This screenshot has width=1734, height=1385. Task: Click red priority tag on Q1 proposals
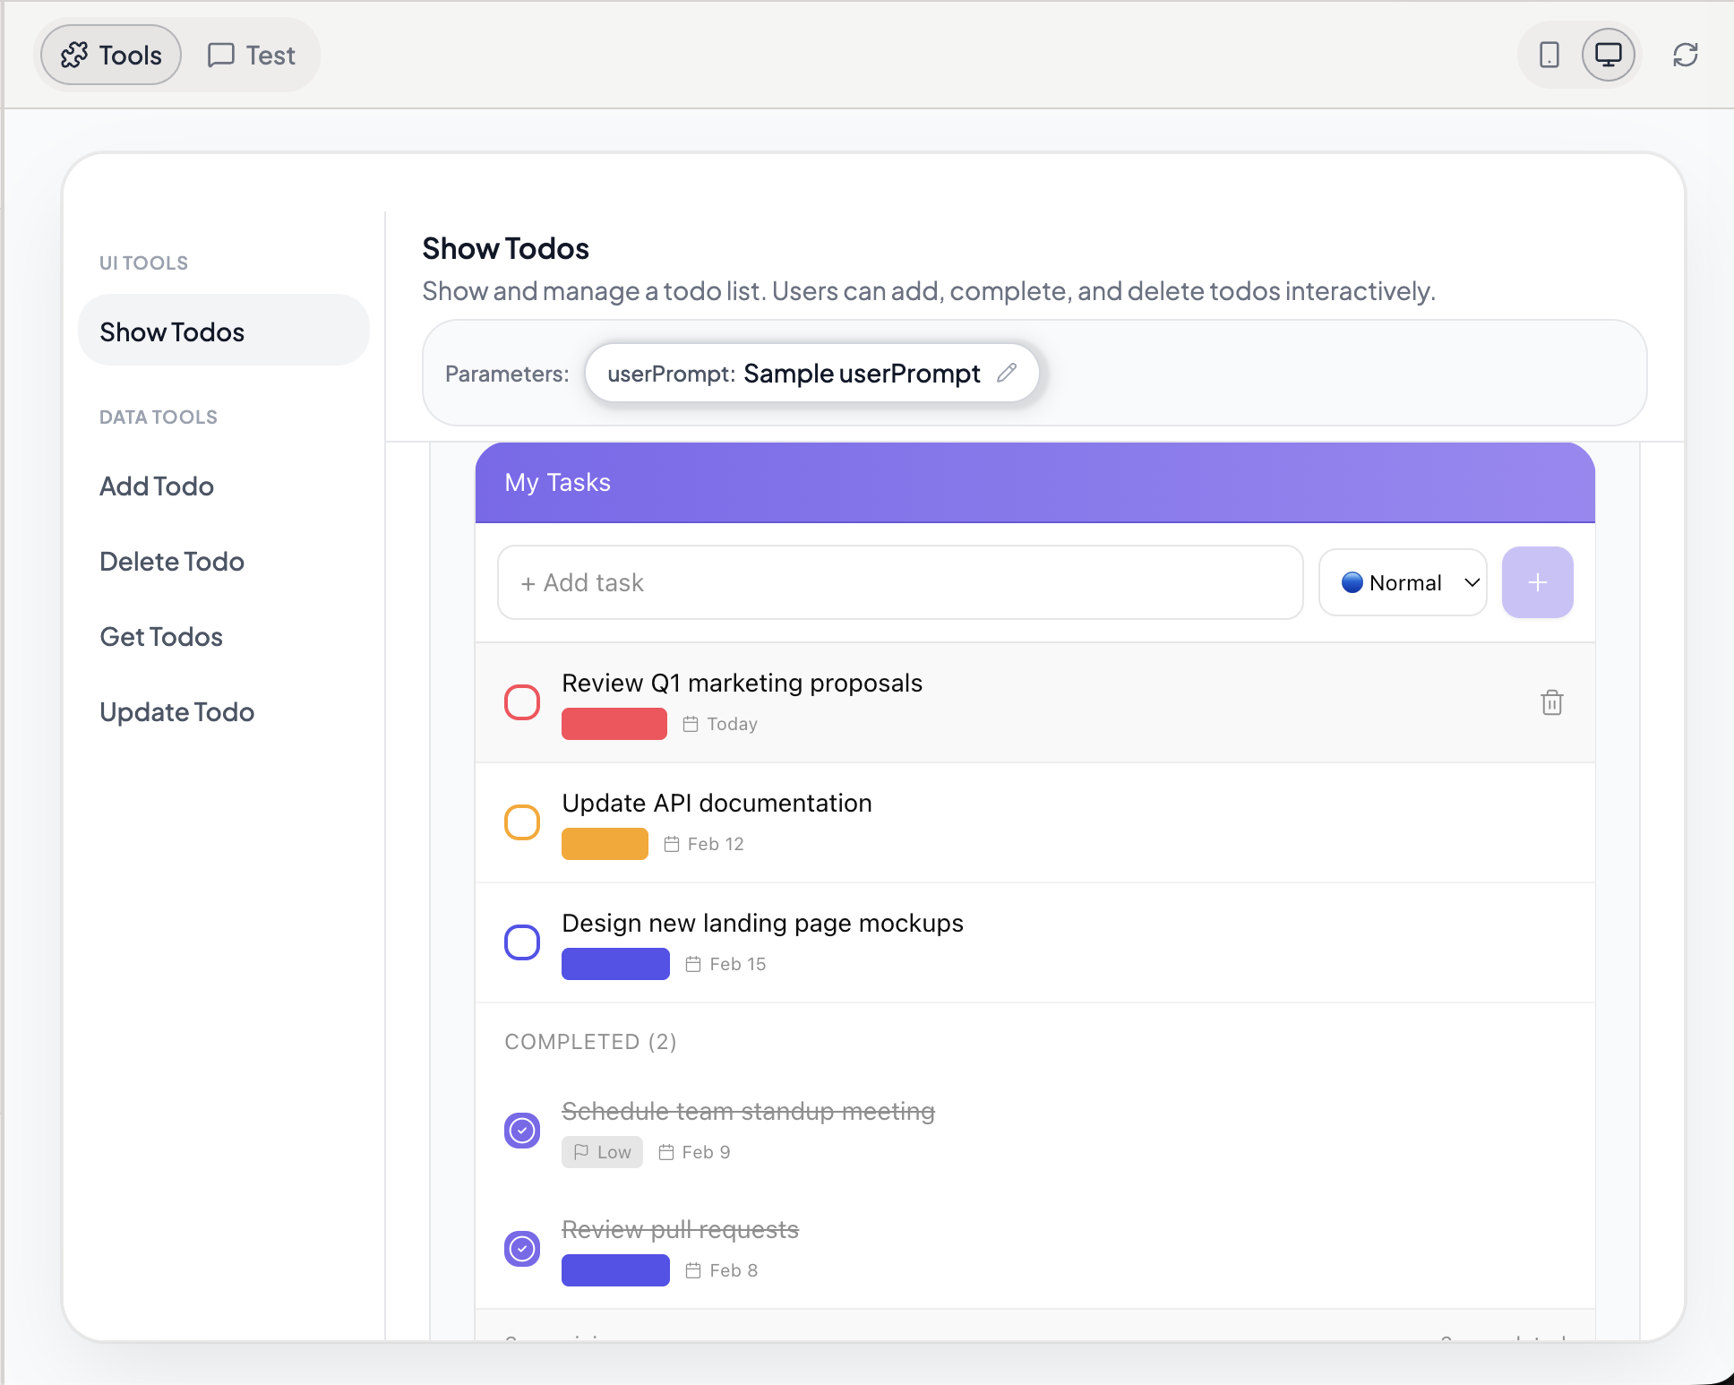pyautogui.click(x=614, y=724)
